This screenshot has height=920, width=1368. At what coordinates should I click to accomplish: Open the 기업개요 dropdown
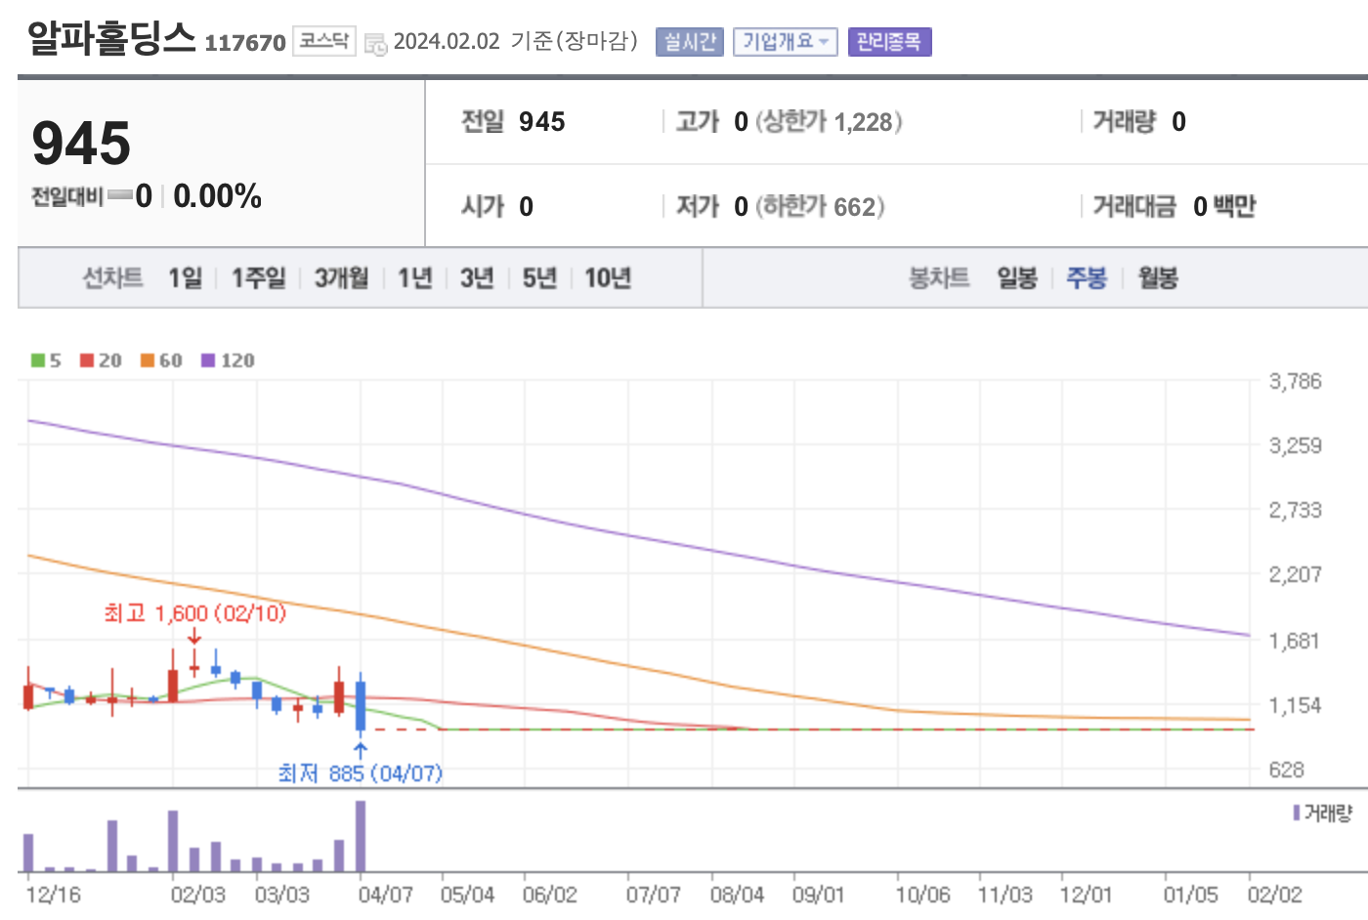(x=786, y=42)
